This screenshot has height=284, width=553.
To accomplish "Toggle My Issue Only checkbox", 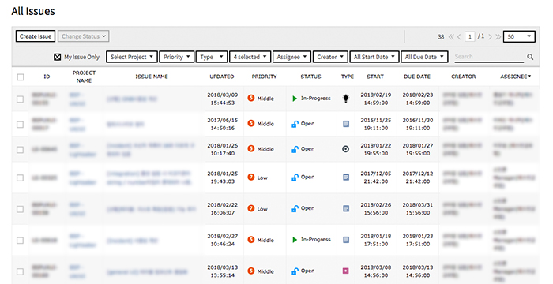I will pyautogui.click(x=57, y=57).
